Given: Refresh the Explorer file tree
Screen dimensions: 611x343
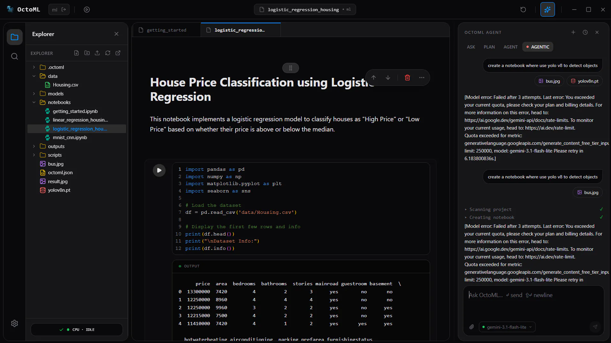Looking at the screenshot, I should click(x=108, y=53).
